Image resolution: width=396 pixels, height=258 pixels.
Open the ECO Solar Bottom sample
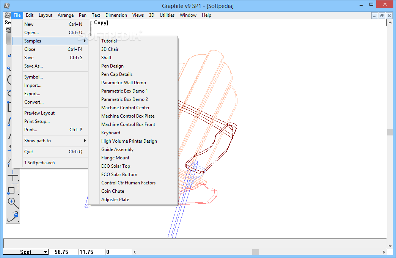pos(133,175)
